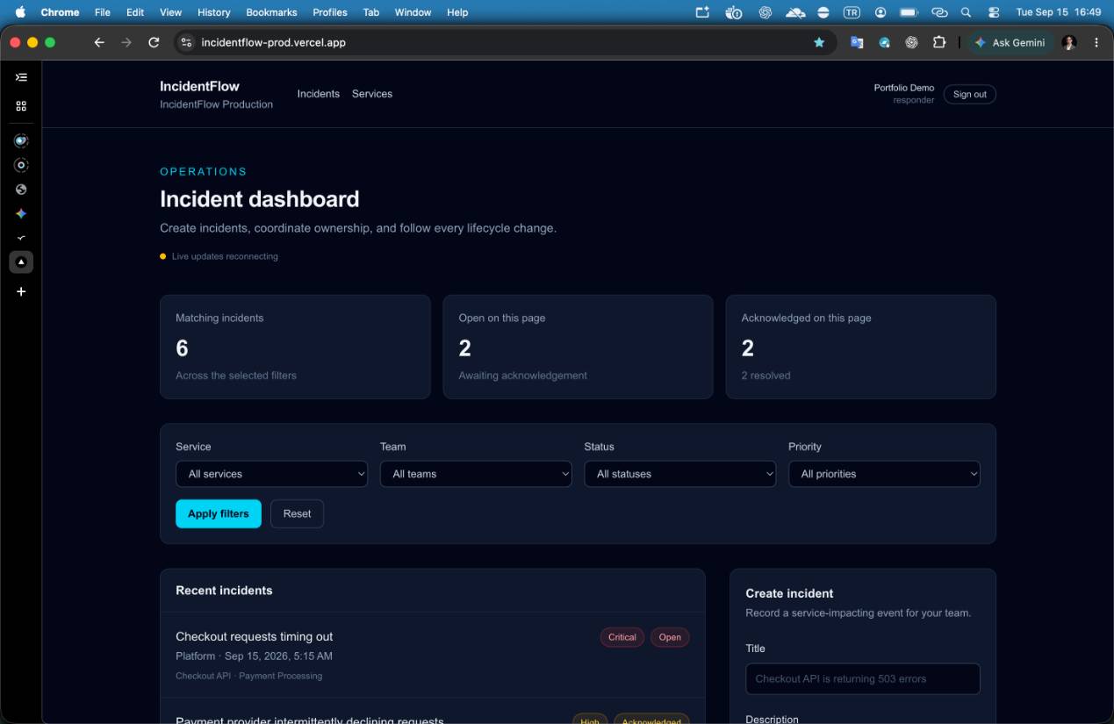The height and width of the screenshot is (724, 1114).
Task: Click the Awaiting acknowledgement caption
Action: click(522, 376)
